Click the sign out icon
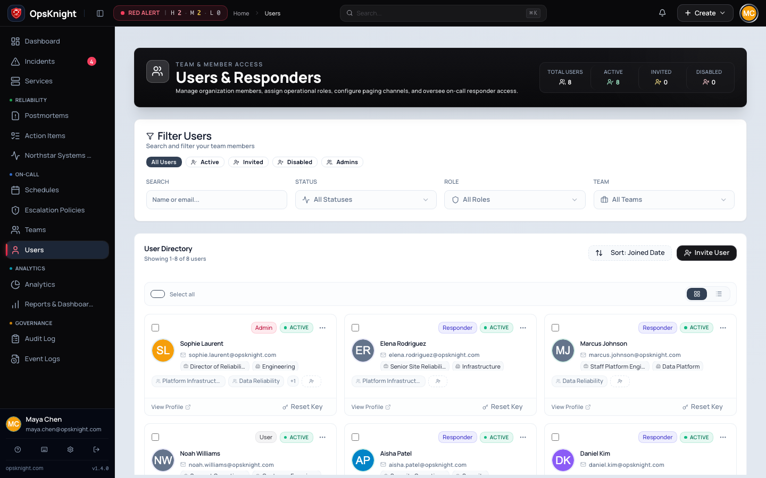This screenshot has width=766, height=478. 96,449
